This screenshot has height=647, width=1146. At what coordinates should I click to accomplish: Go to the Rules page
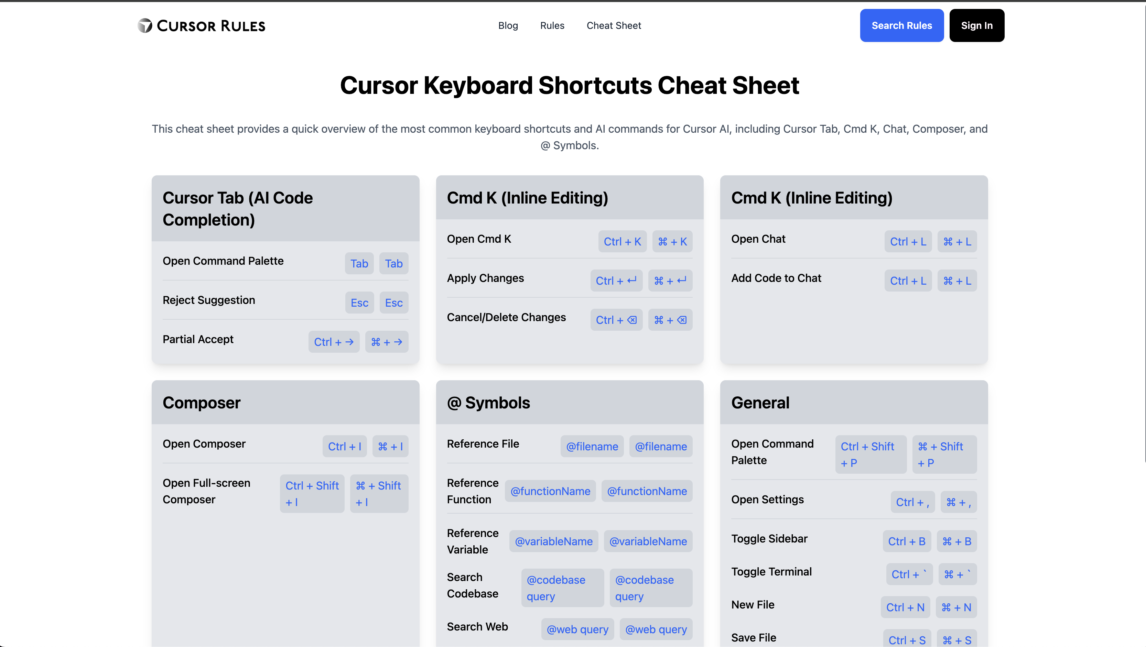(552, 25)
